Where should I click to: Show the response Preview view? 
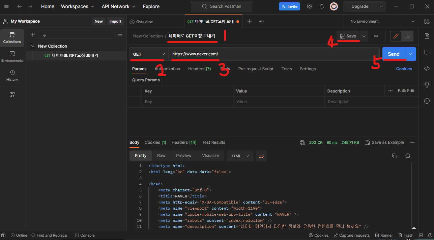pos(184,156)
